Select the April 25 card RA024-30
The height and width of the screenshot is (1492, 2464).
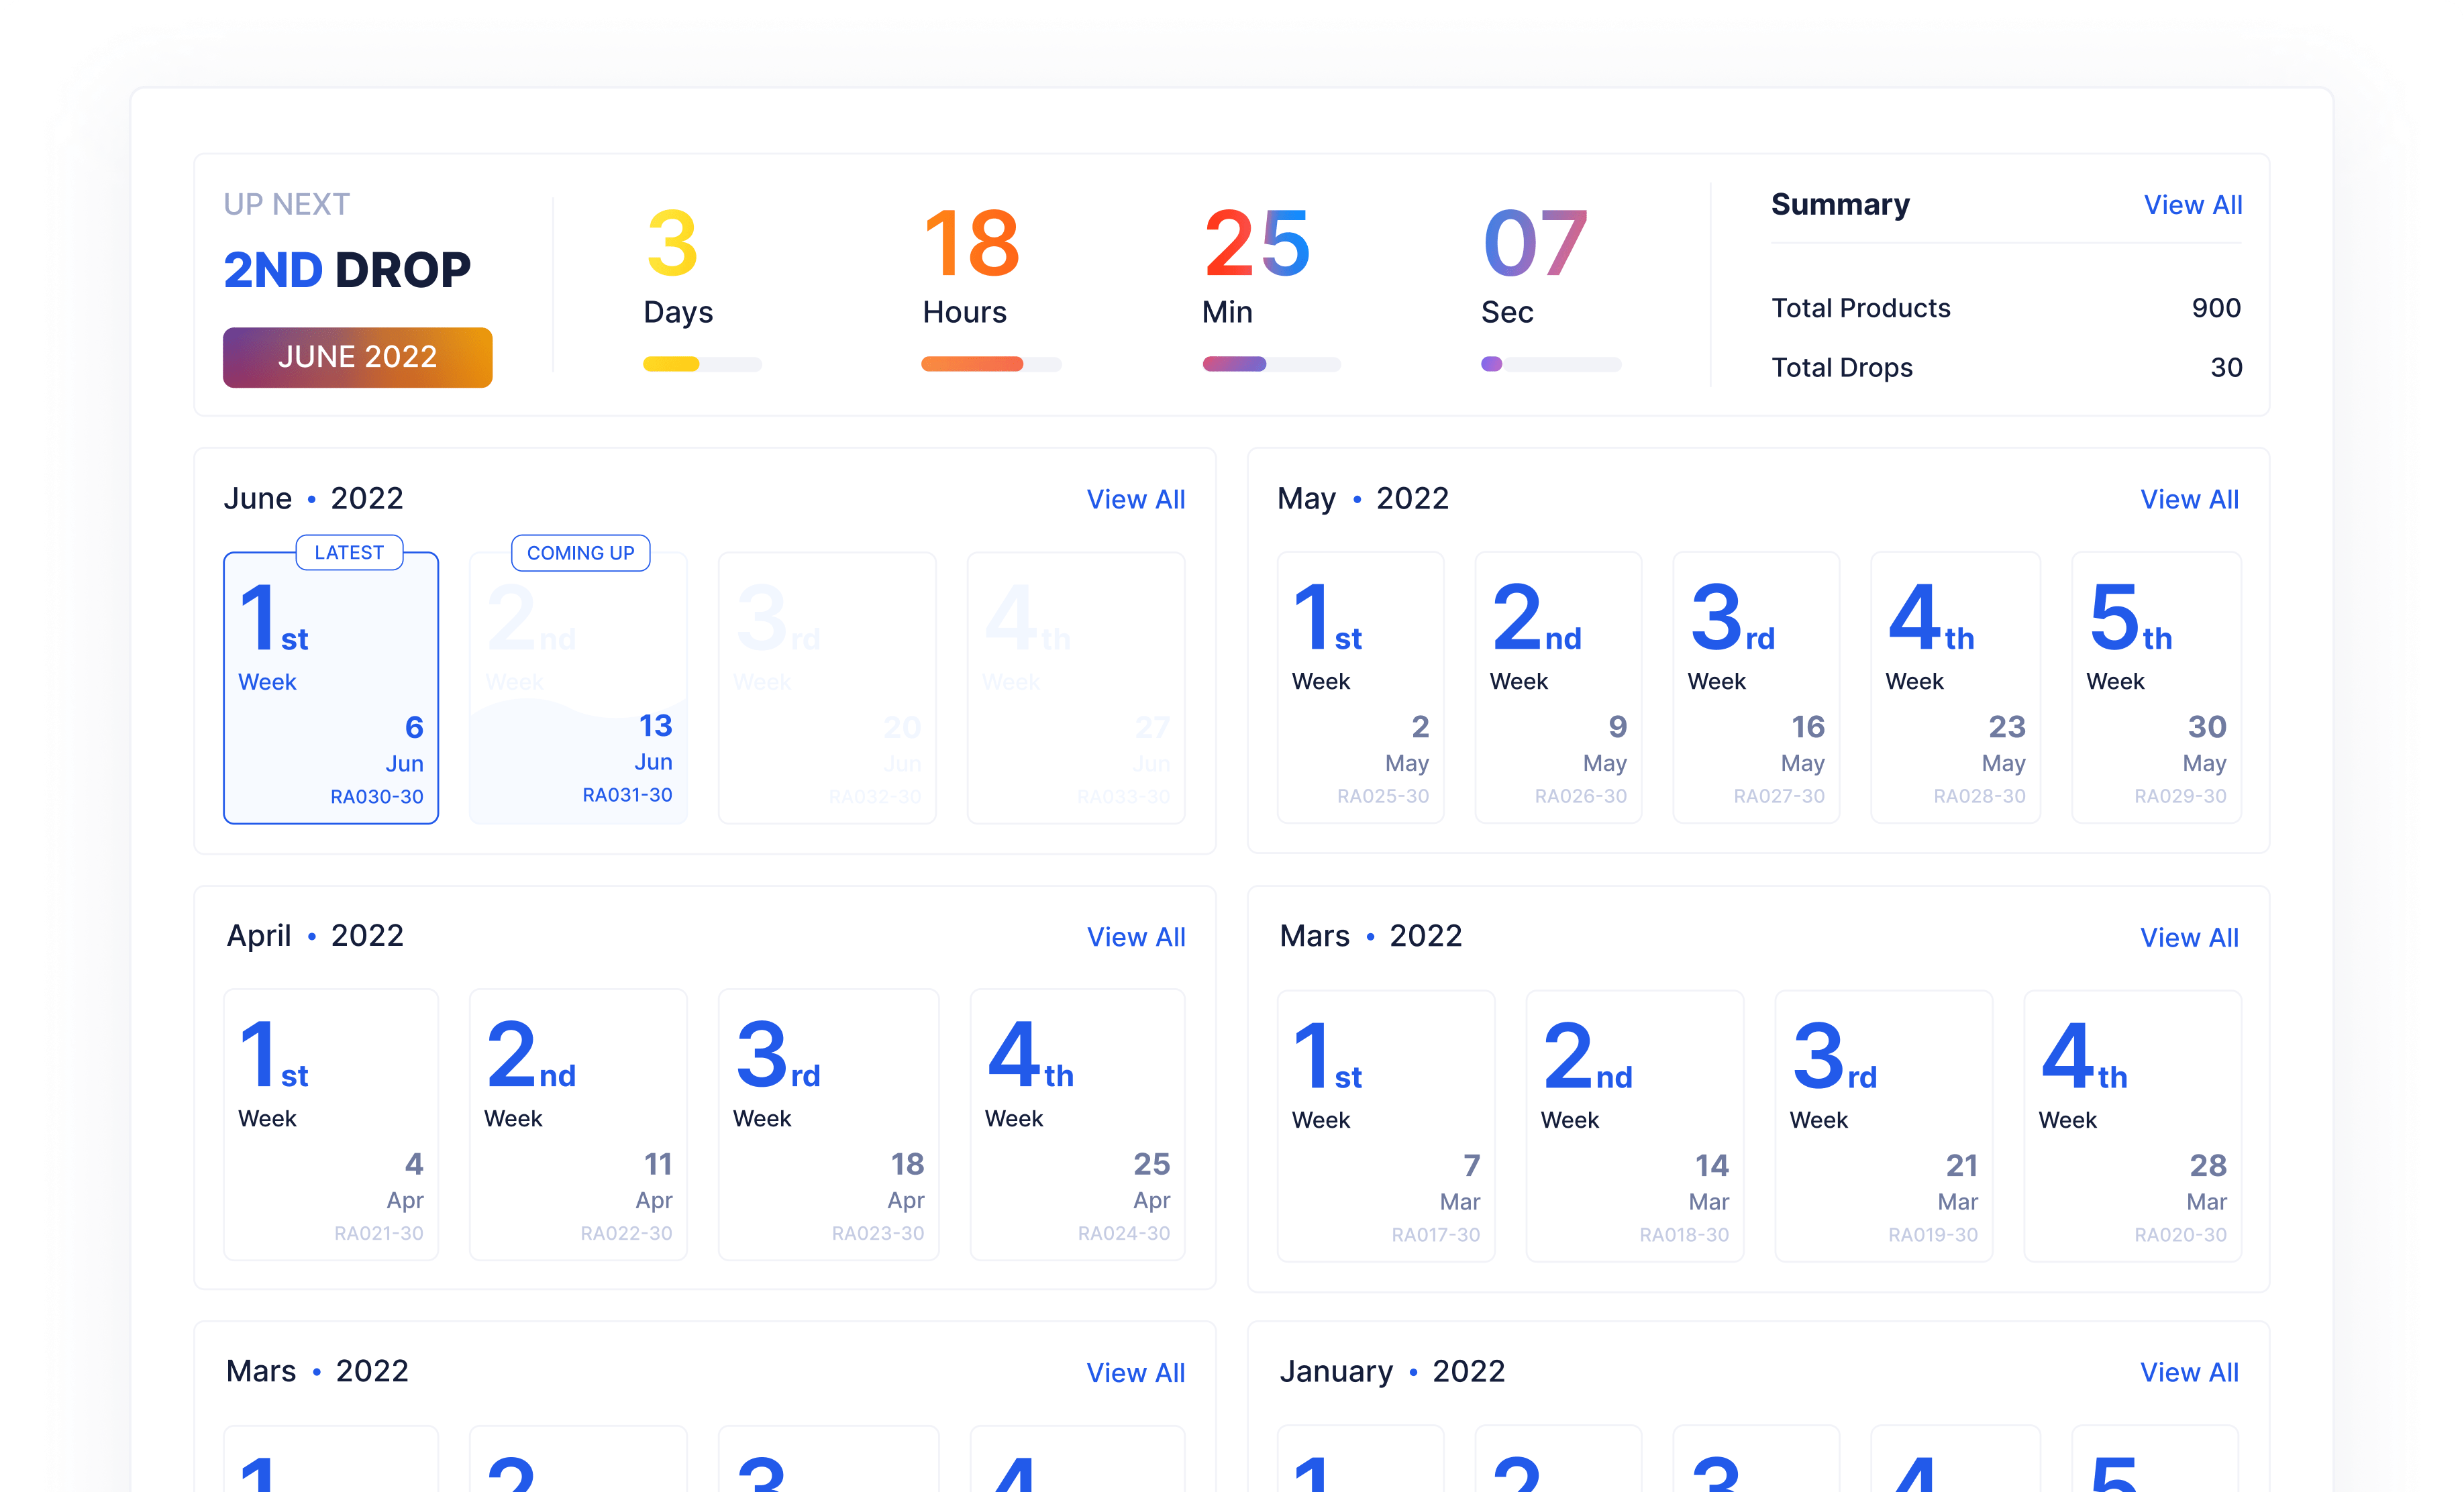tap(1077, 1125)
